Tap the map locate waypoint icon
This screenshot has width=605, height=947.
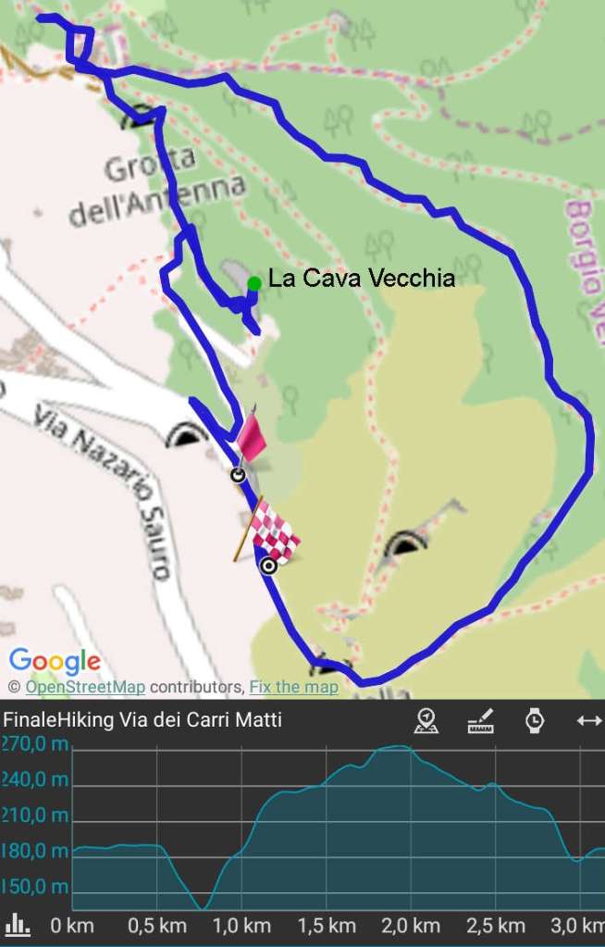426,720
